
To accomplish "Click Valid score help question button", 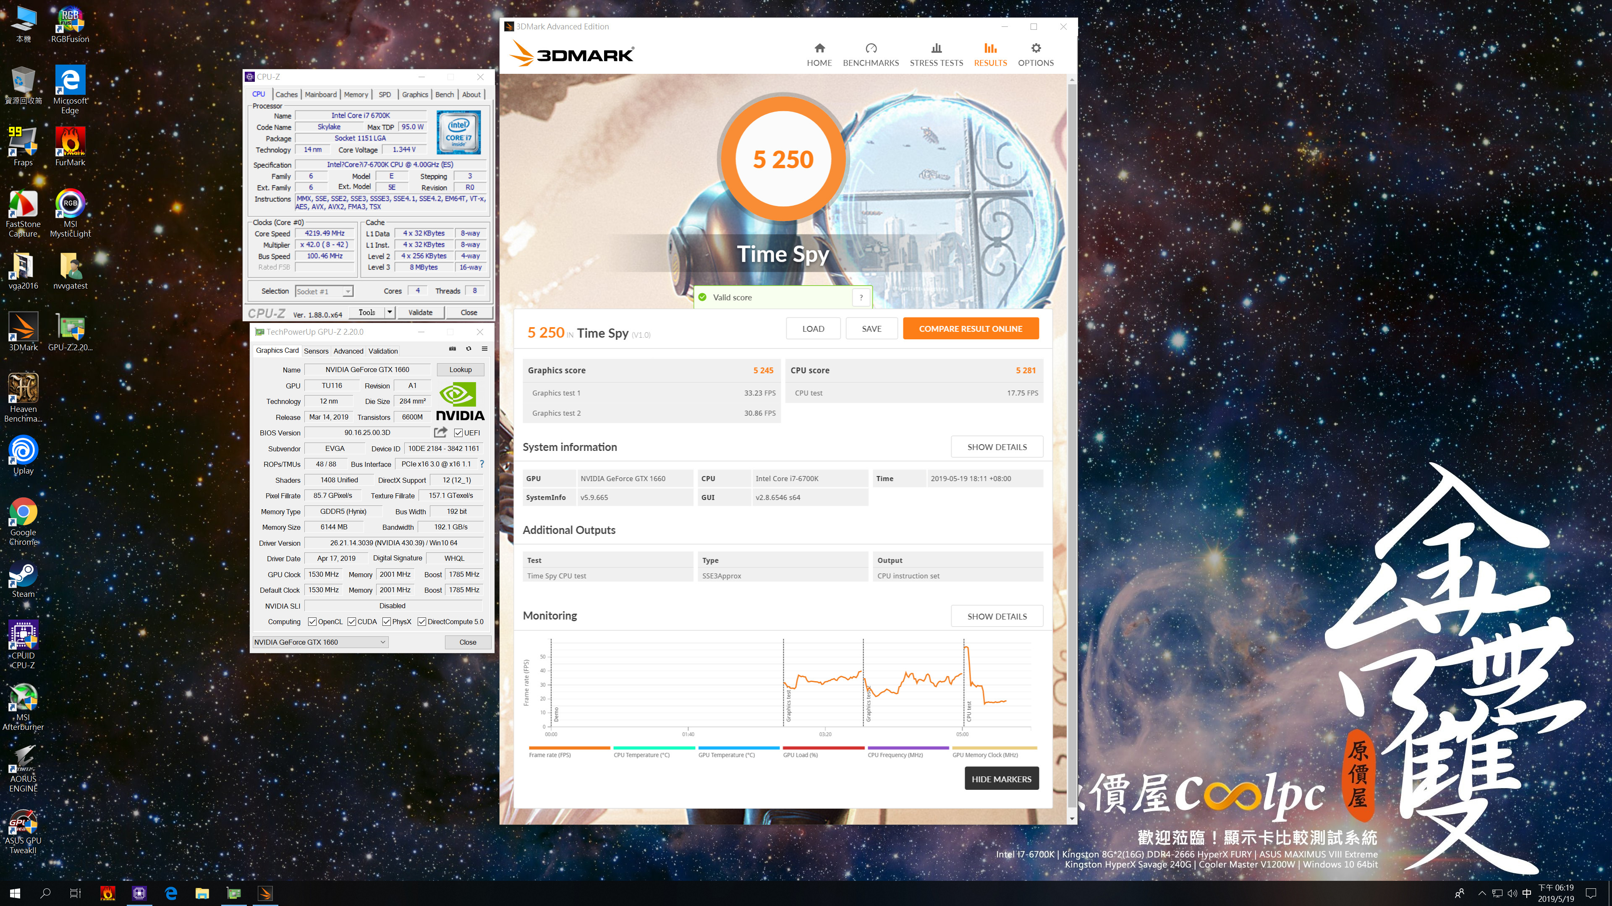I will [x=861, y=298].
